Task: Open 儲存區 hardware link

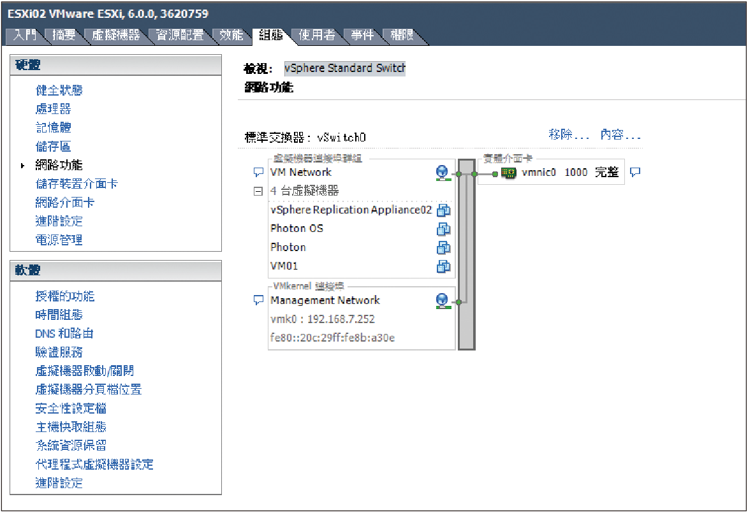Action: click(53, 147)
